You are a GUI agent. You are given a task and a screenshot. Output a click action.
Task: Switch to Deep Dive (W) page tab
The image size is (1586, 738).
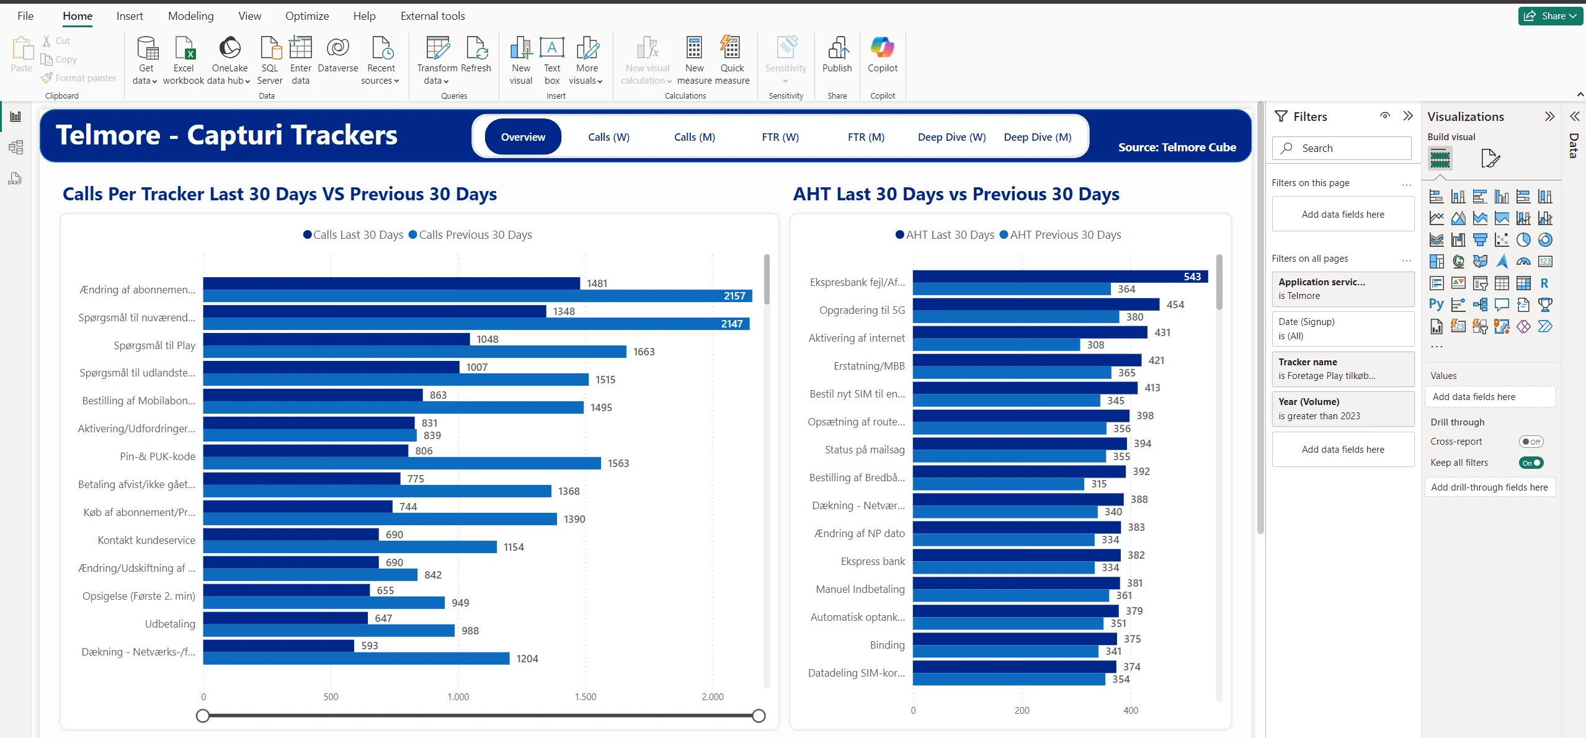click(951, 137)
